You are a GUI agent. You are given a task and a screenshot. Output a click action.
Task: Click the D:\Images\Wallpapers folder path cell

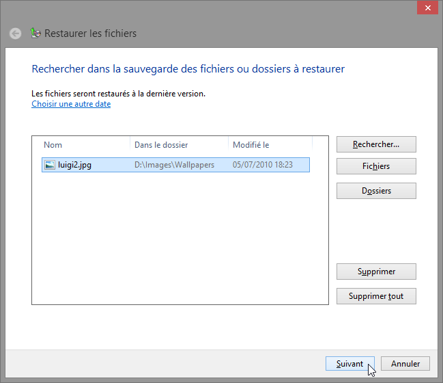[x=174, y=165]
